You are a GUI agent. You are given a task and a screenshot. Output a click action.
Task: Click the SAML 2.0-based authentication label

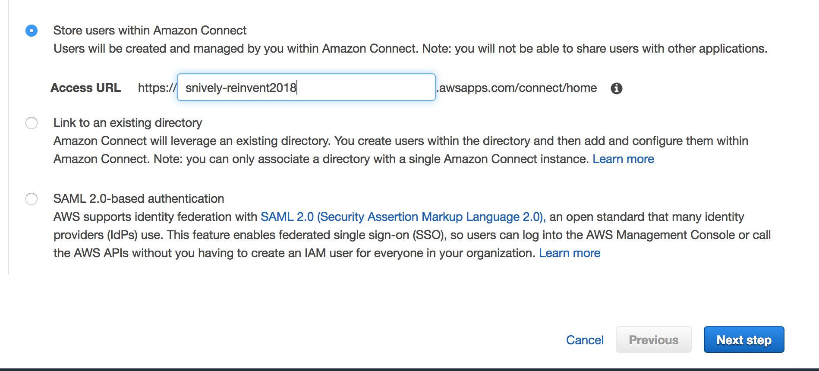point(139,199)
